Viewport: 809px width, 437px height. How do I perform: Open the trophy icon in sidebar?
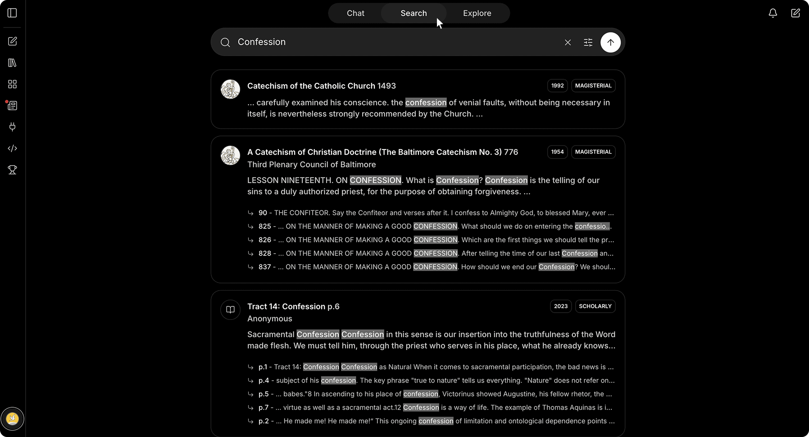(x=12, y=170)
